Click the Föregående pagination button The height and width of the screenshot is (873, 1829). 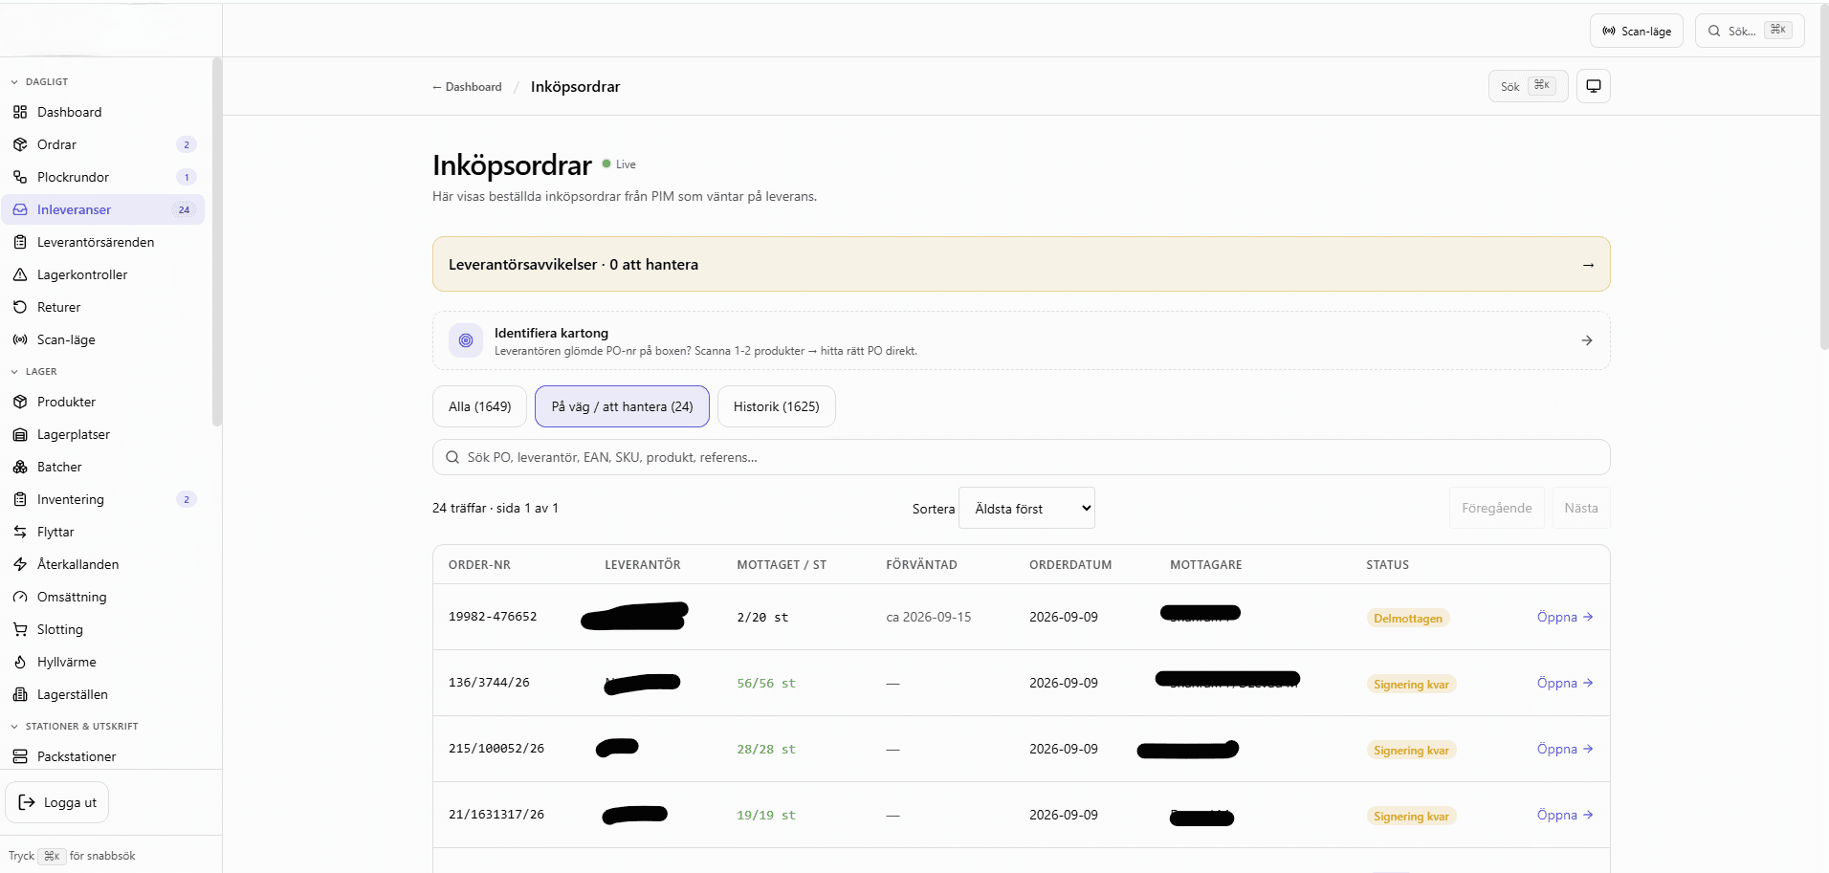coord(1496,508)
